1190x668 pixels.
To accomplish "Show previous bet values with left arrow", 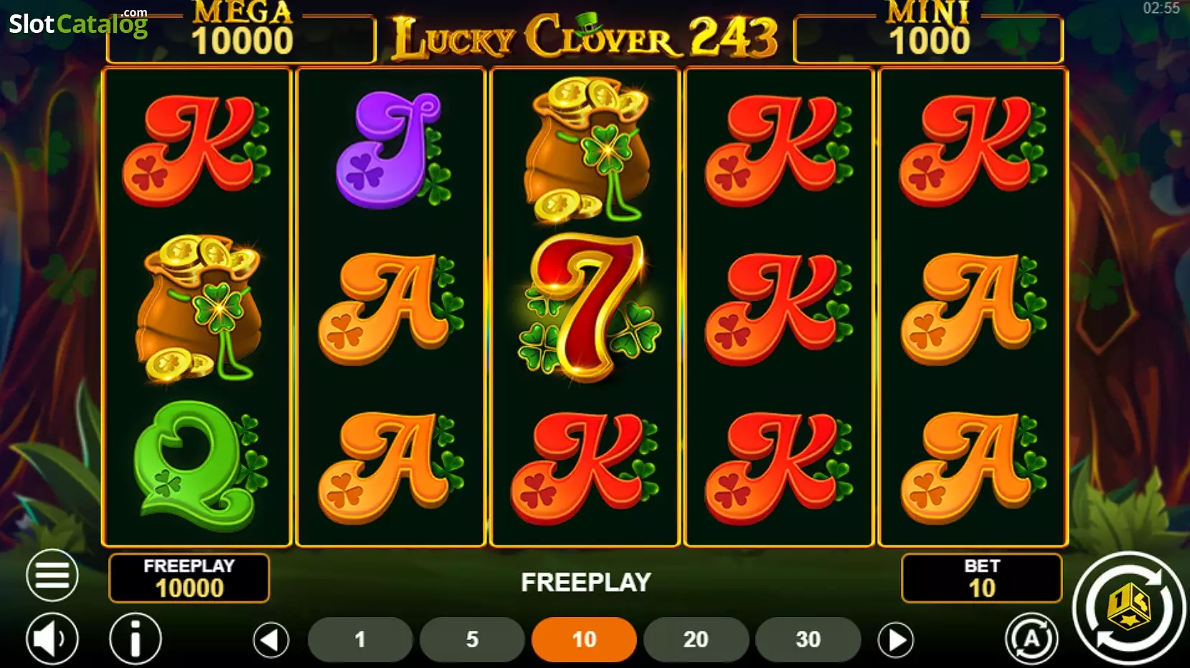I will [271, 639].
